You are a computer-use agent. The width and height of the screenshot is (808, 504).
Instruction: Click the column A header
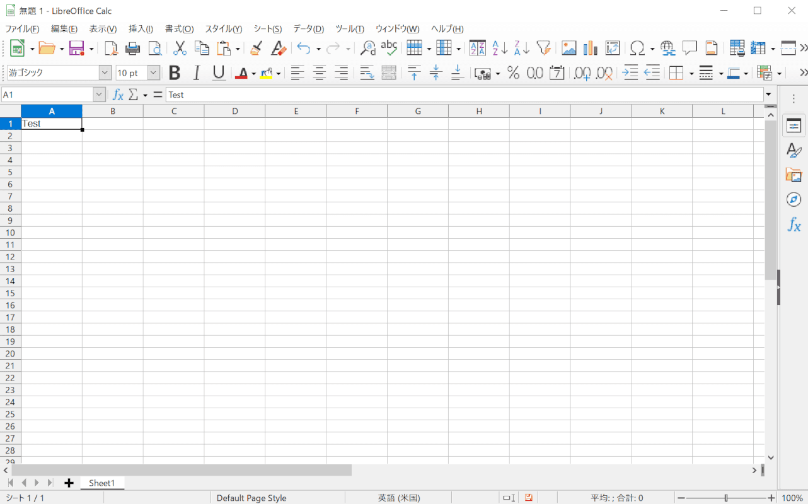click(52, 111)
